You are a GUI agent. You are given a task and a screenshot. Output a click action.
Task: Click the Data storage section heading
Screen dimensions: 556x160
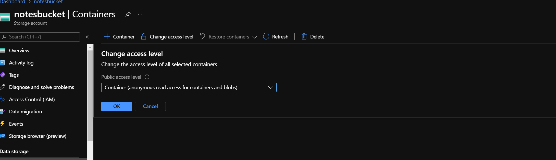[14, 152]
